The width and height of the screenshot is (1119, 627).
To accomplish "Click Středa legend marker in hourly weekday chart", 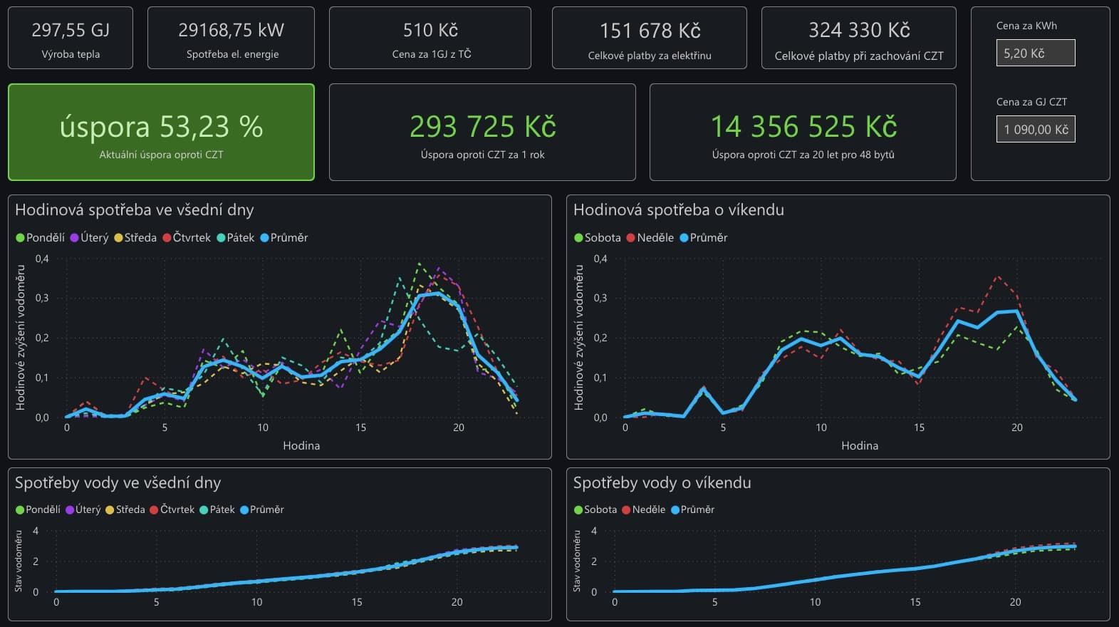I will pos(119,238).
